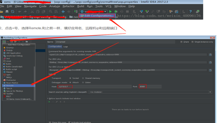Select Maven in configuration list
Image resolution: width=221 pixels, height=123 pixels.
(19, 72)
